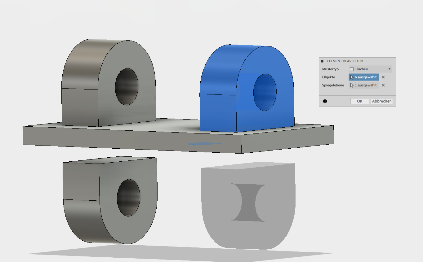The height and width of the screenshot is (262, 423).
Task: Clear the Objekte selection with X
Action: click(383, 77)
